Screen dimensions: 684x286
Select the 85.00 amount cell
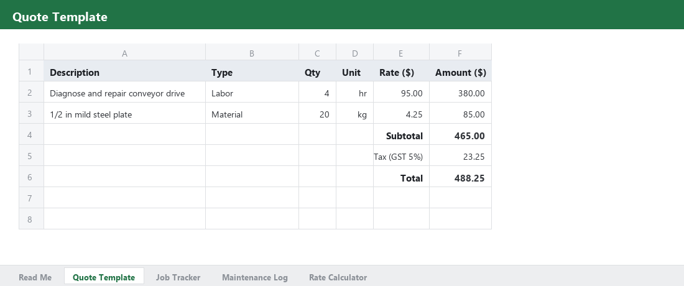click(460, 113)
